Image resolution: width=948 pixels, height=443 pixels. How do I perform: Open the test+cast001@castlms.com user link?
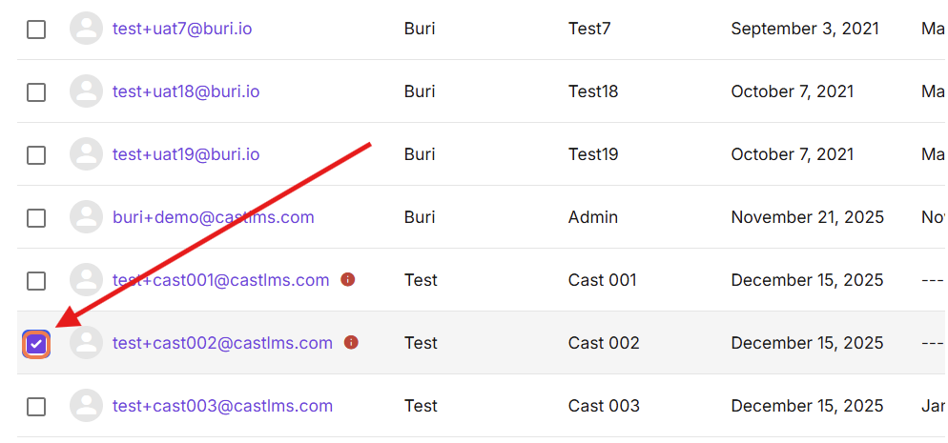pos(220,280)
